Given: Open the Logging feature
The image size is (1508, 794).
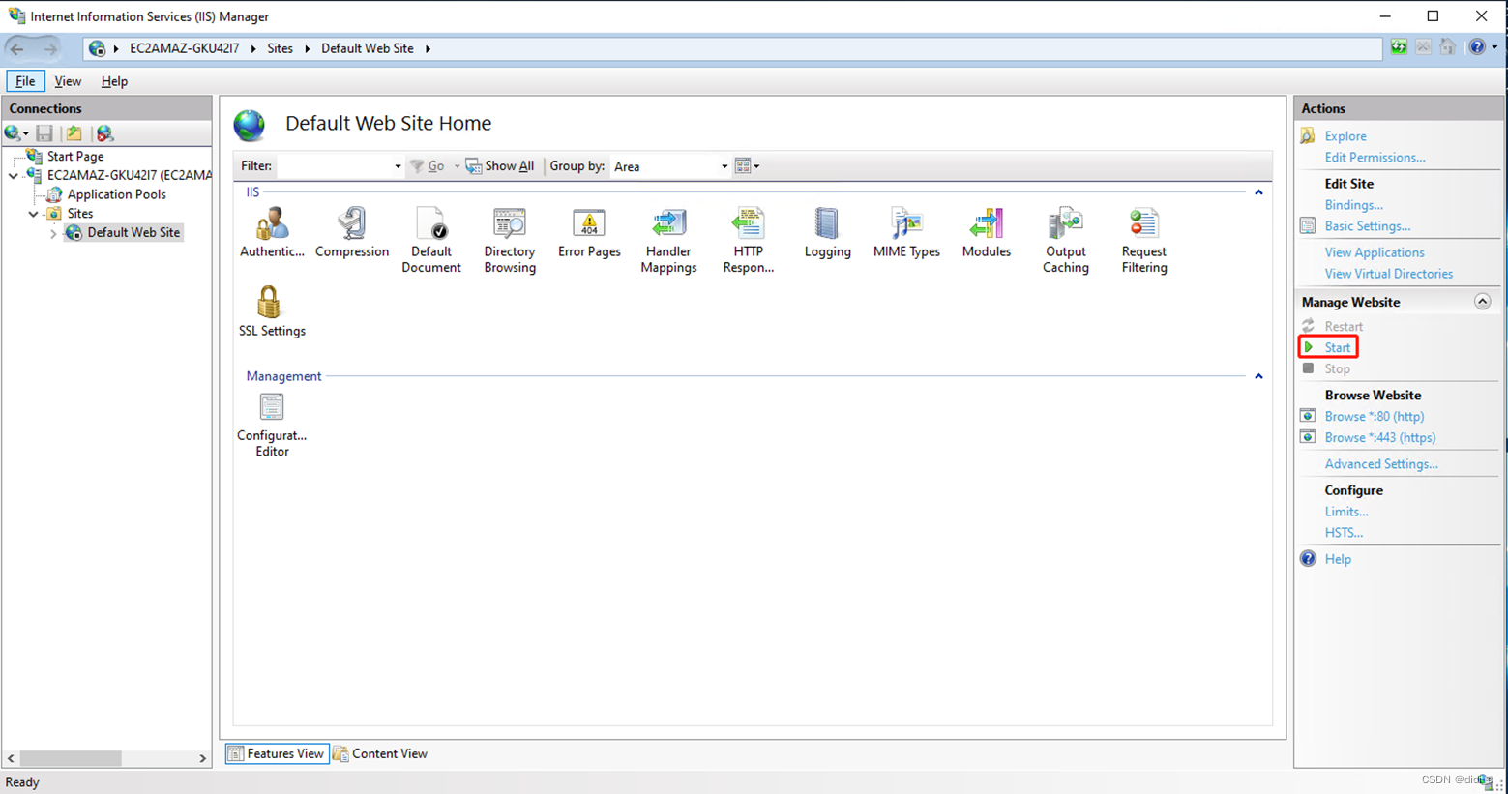Looking at the screenshot, I should 827,233.
